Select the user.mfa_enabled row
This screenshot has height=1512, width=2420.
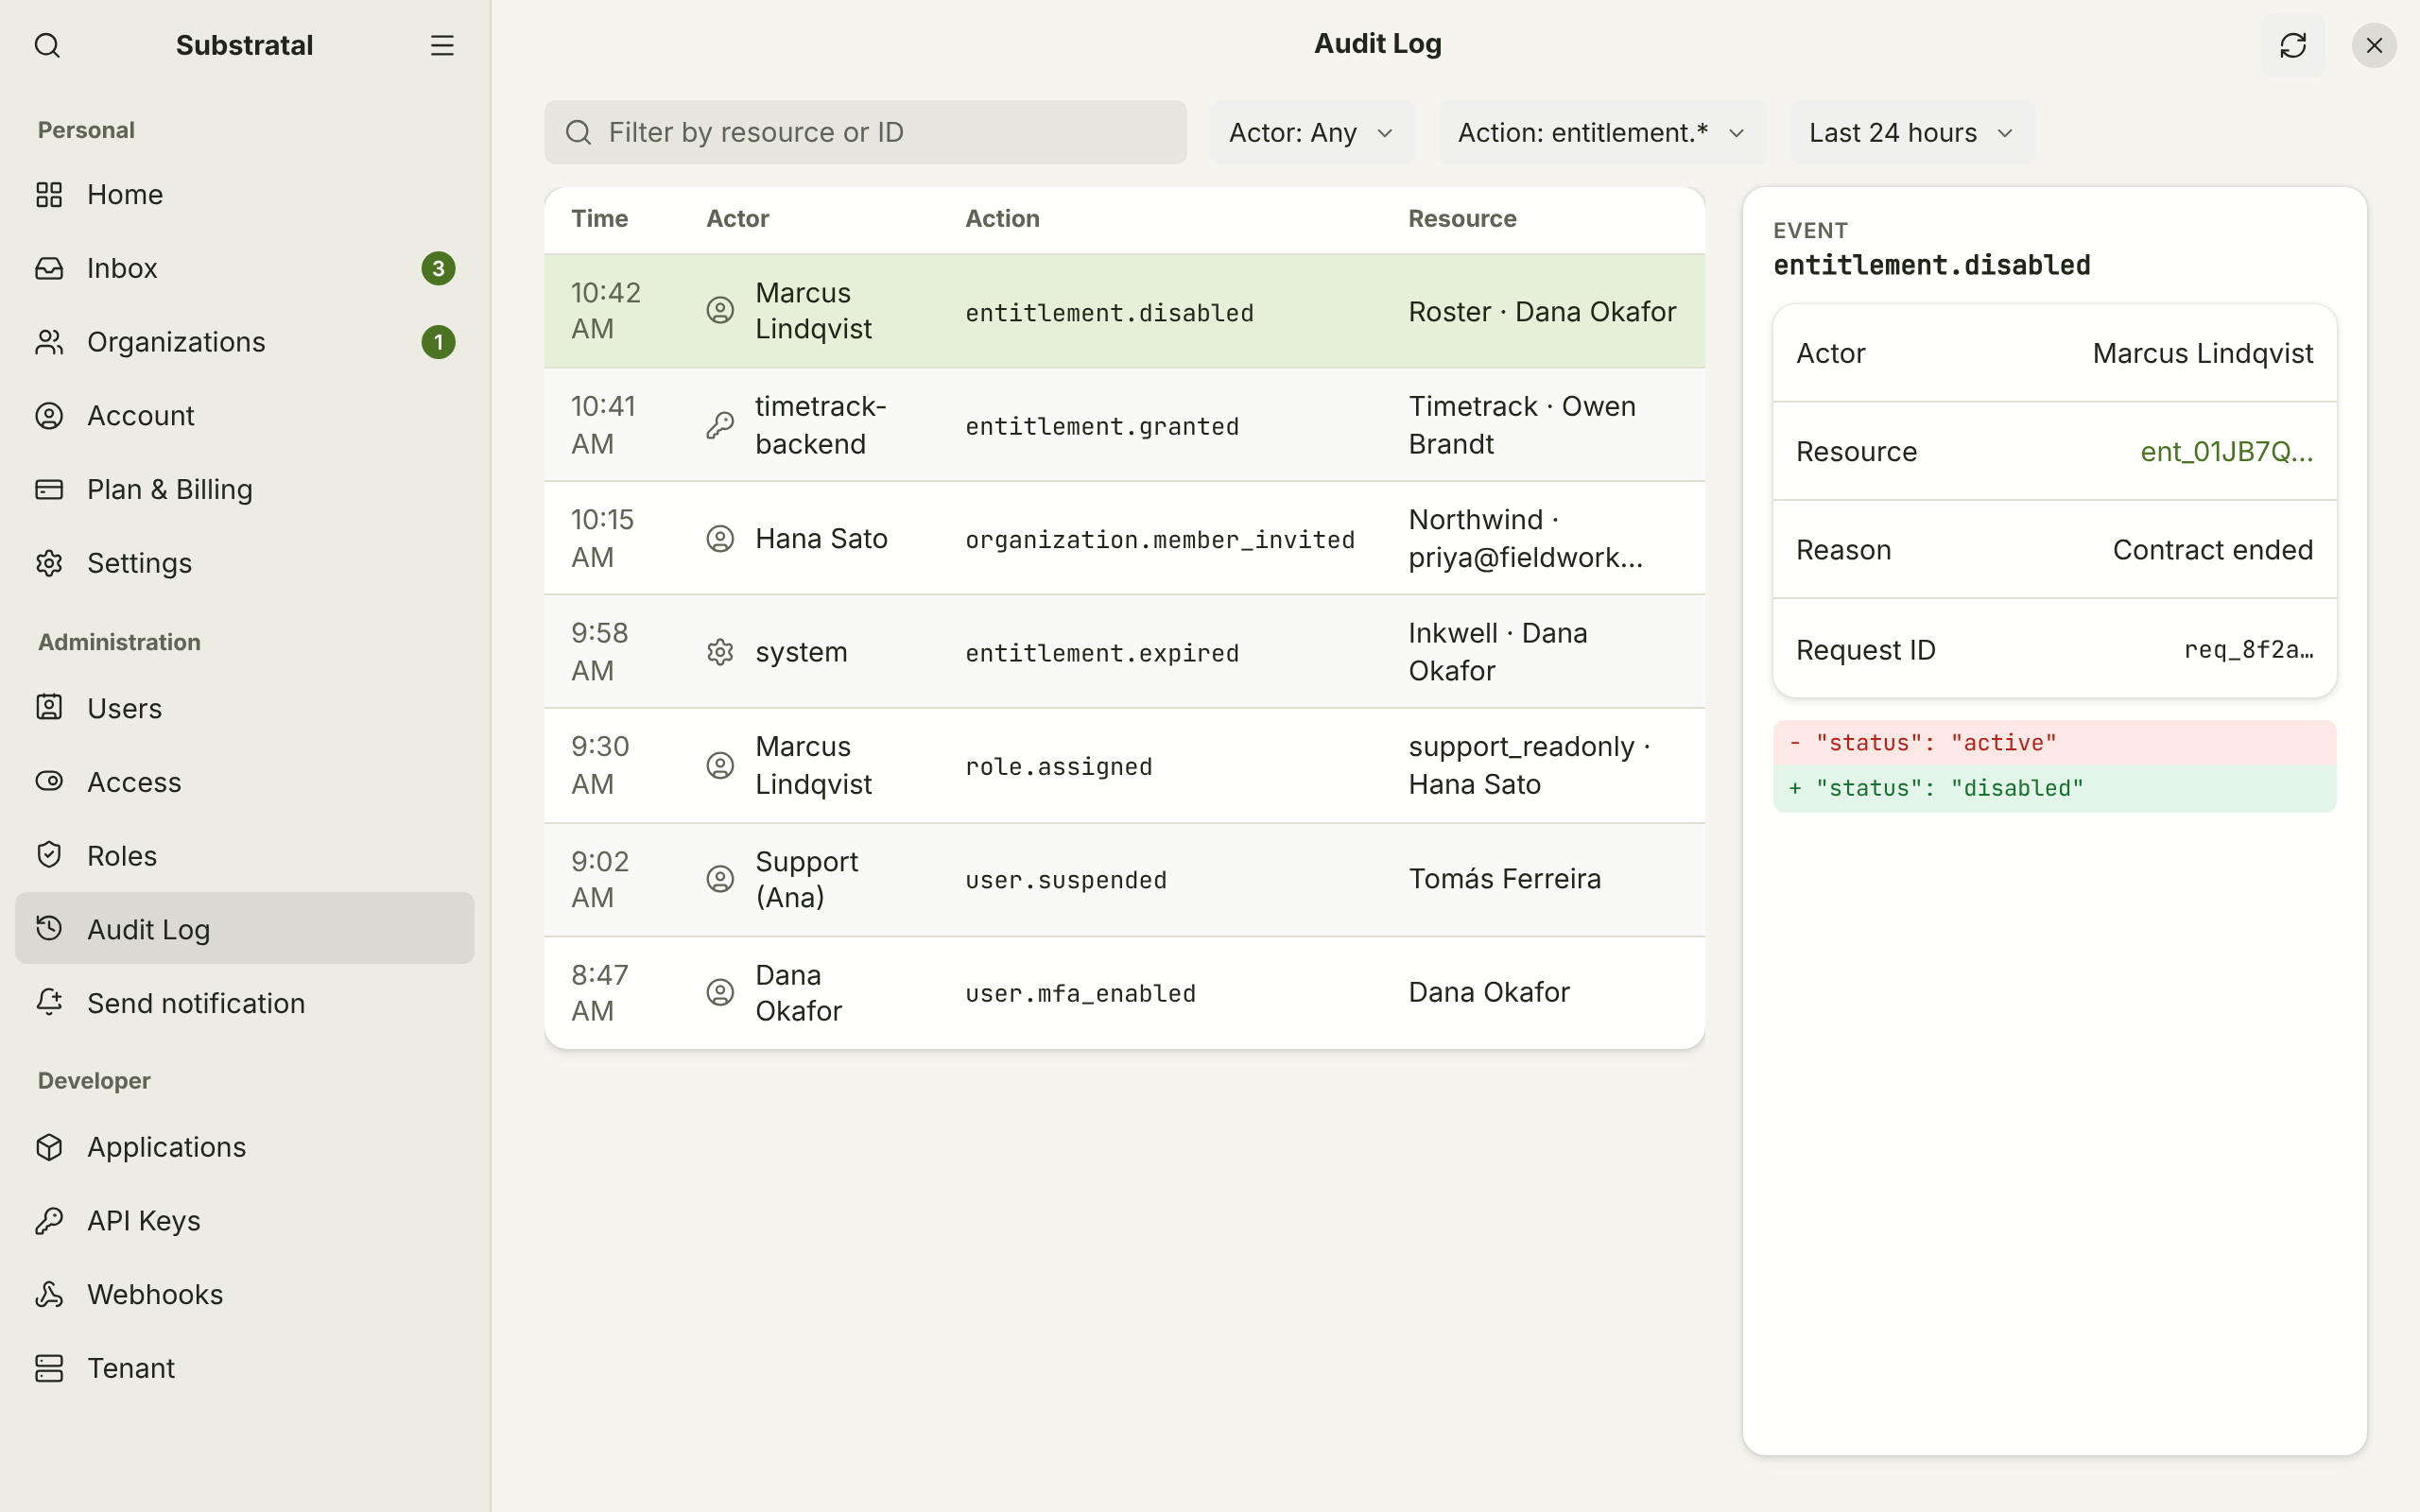1124,993
